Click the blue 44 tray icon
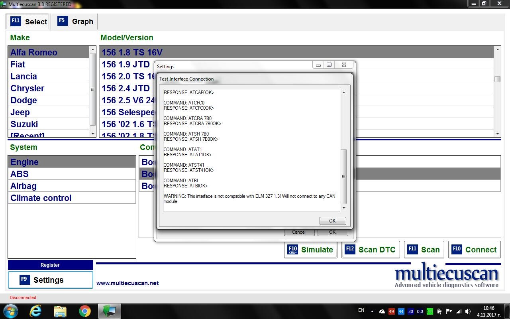Screen dimensions: 510x319 pyautogui.click(x=401, y=311)
